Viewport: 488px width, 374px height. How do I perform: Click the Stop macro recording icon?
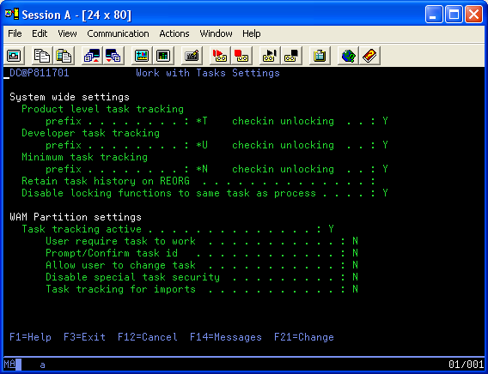pos(241,56)
